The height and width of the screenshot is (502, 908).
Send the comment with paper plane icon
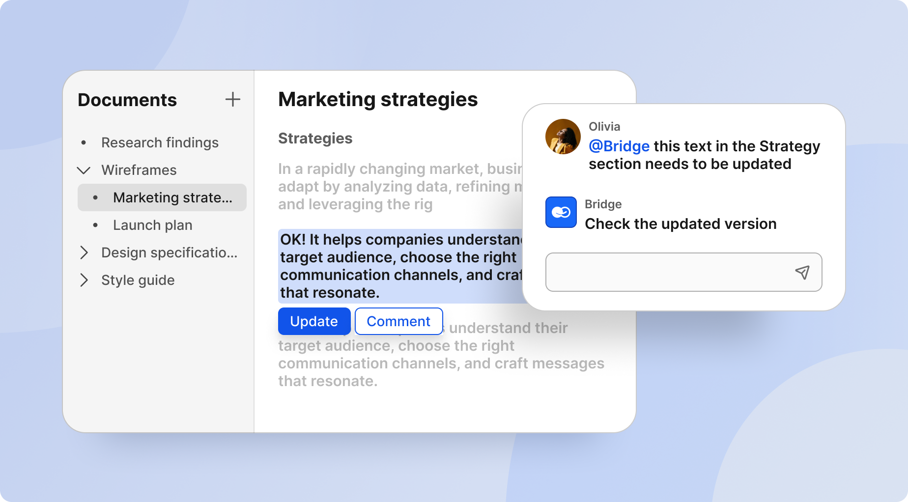(x=802, y=272)
